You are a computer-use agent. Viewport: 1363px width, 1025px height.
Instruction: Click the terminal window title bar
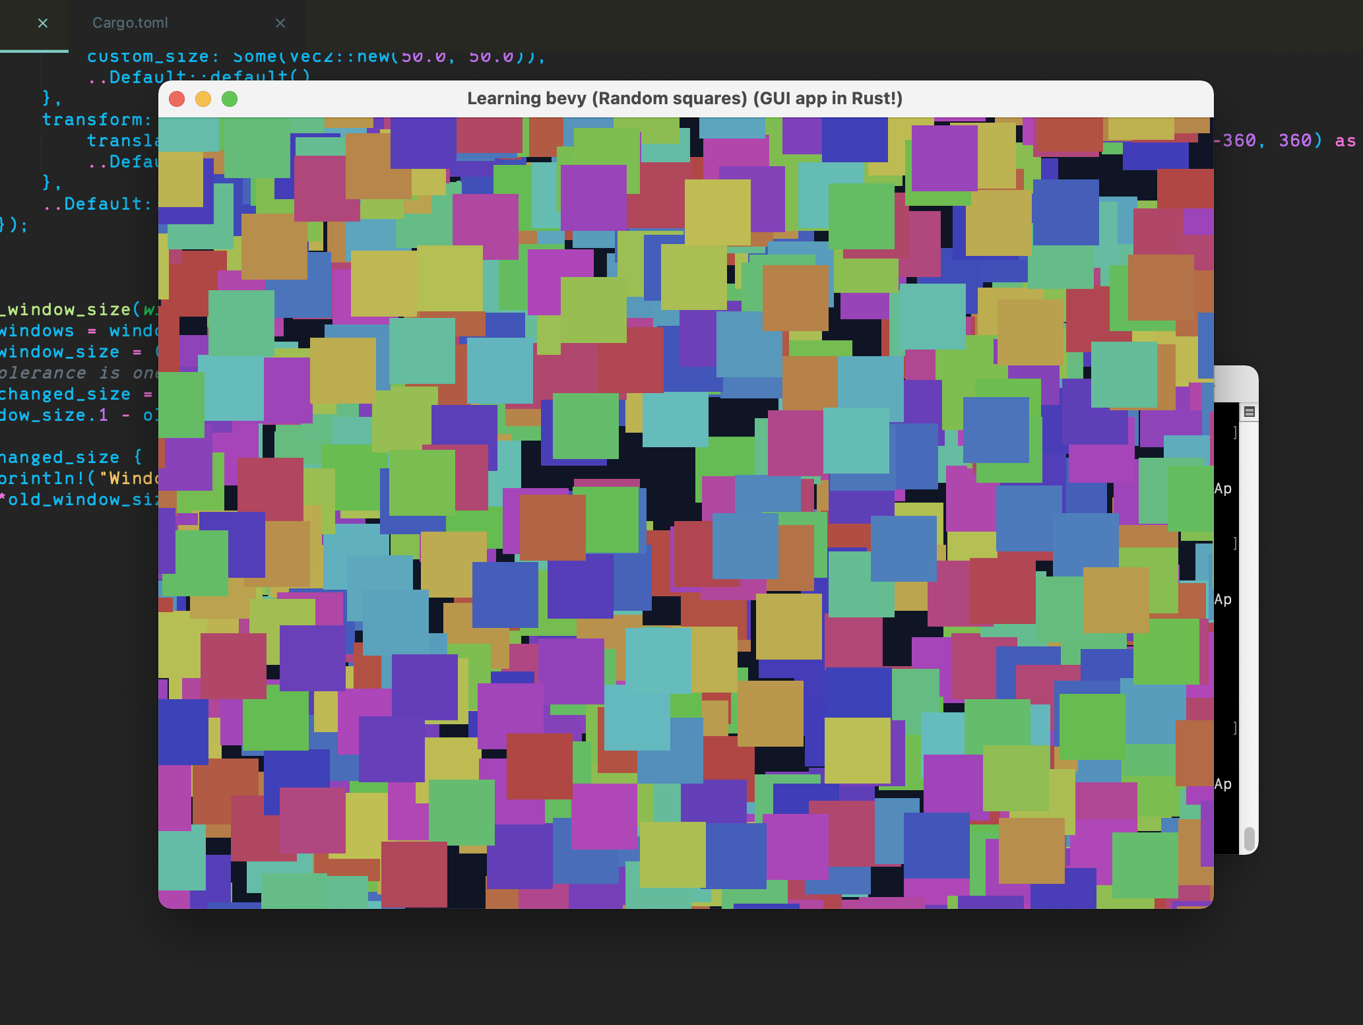click(1236, 383)
